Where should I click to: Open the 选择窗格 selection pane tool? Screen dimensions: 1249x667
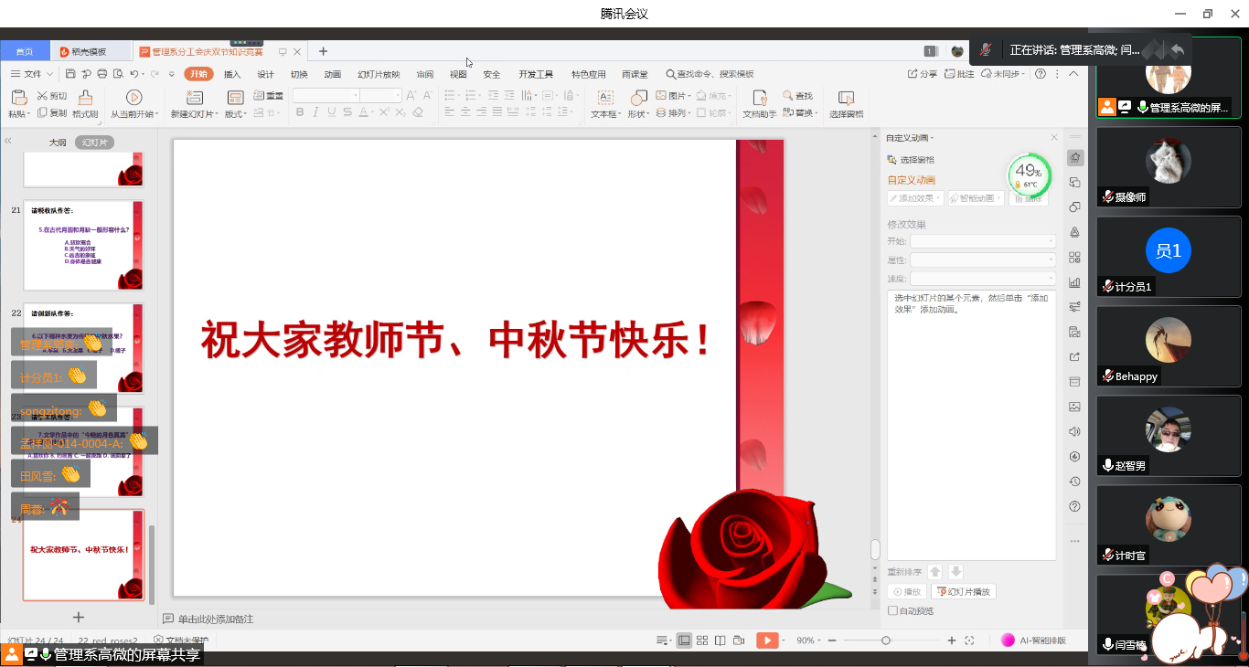tap(846, 98)
